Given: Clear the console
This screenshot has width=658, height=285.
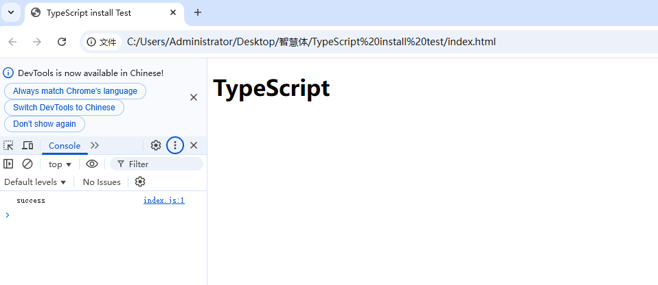Looking at the screenshot, I should pos(27,164).
